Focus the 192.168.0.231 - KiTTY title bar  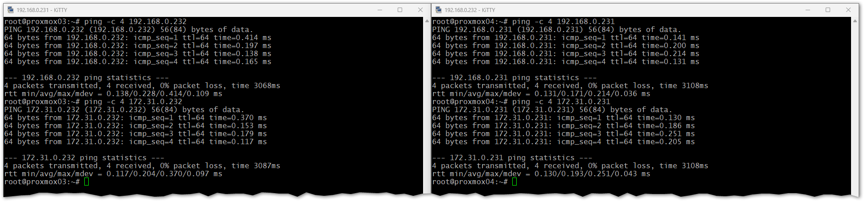[178, 10]
